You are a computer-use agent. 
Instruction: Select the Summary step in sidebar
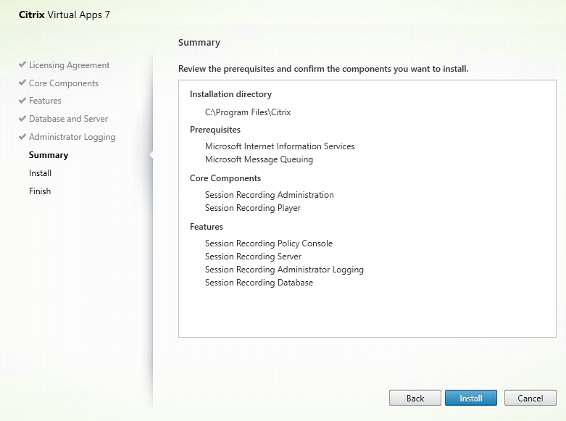(x=49, y=155)
